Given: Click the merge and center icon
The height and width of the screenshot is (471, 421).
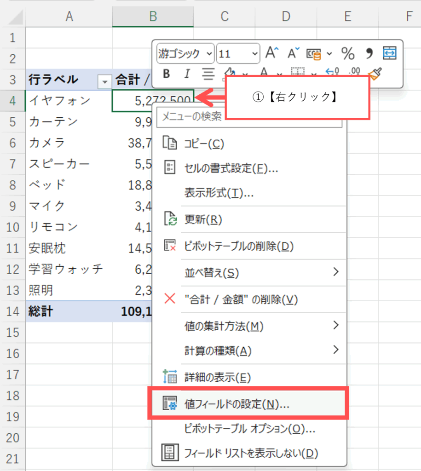Looking at the screenshot, I should pyautogui.click(x=390, y=54).
